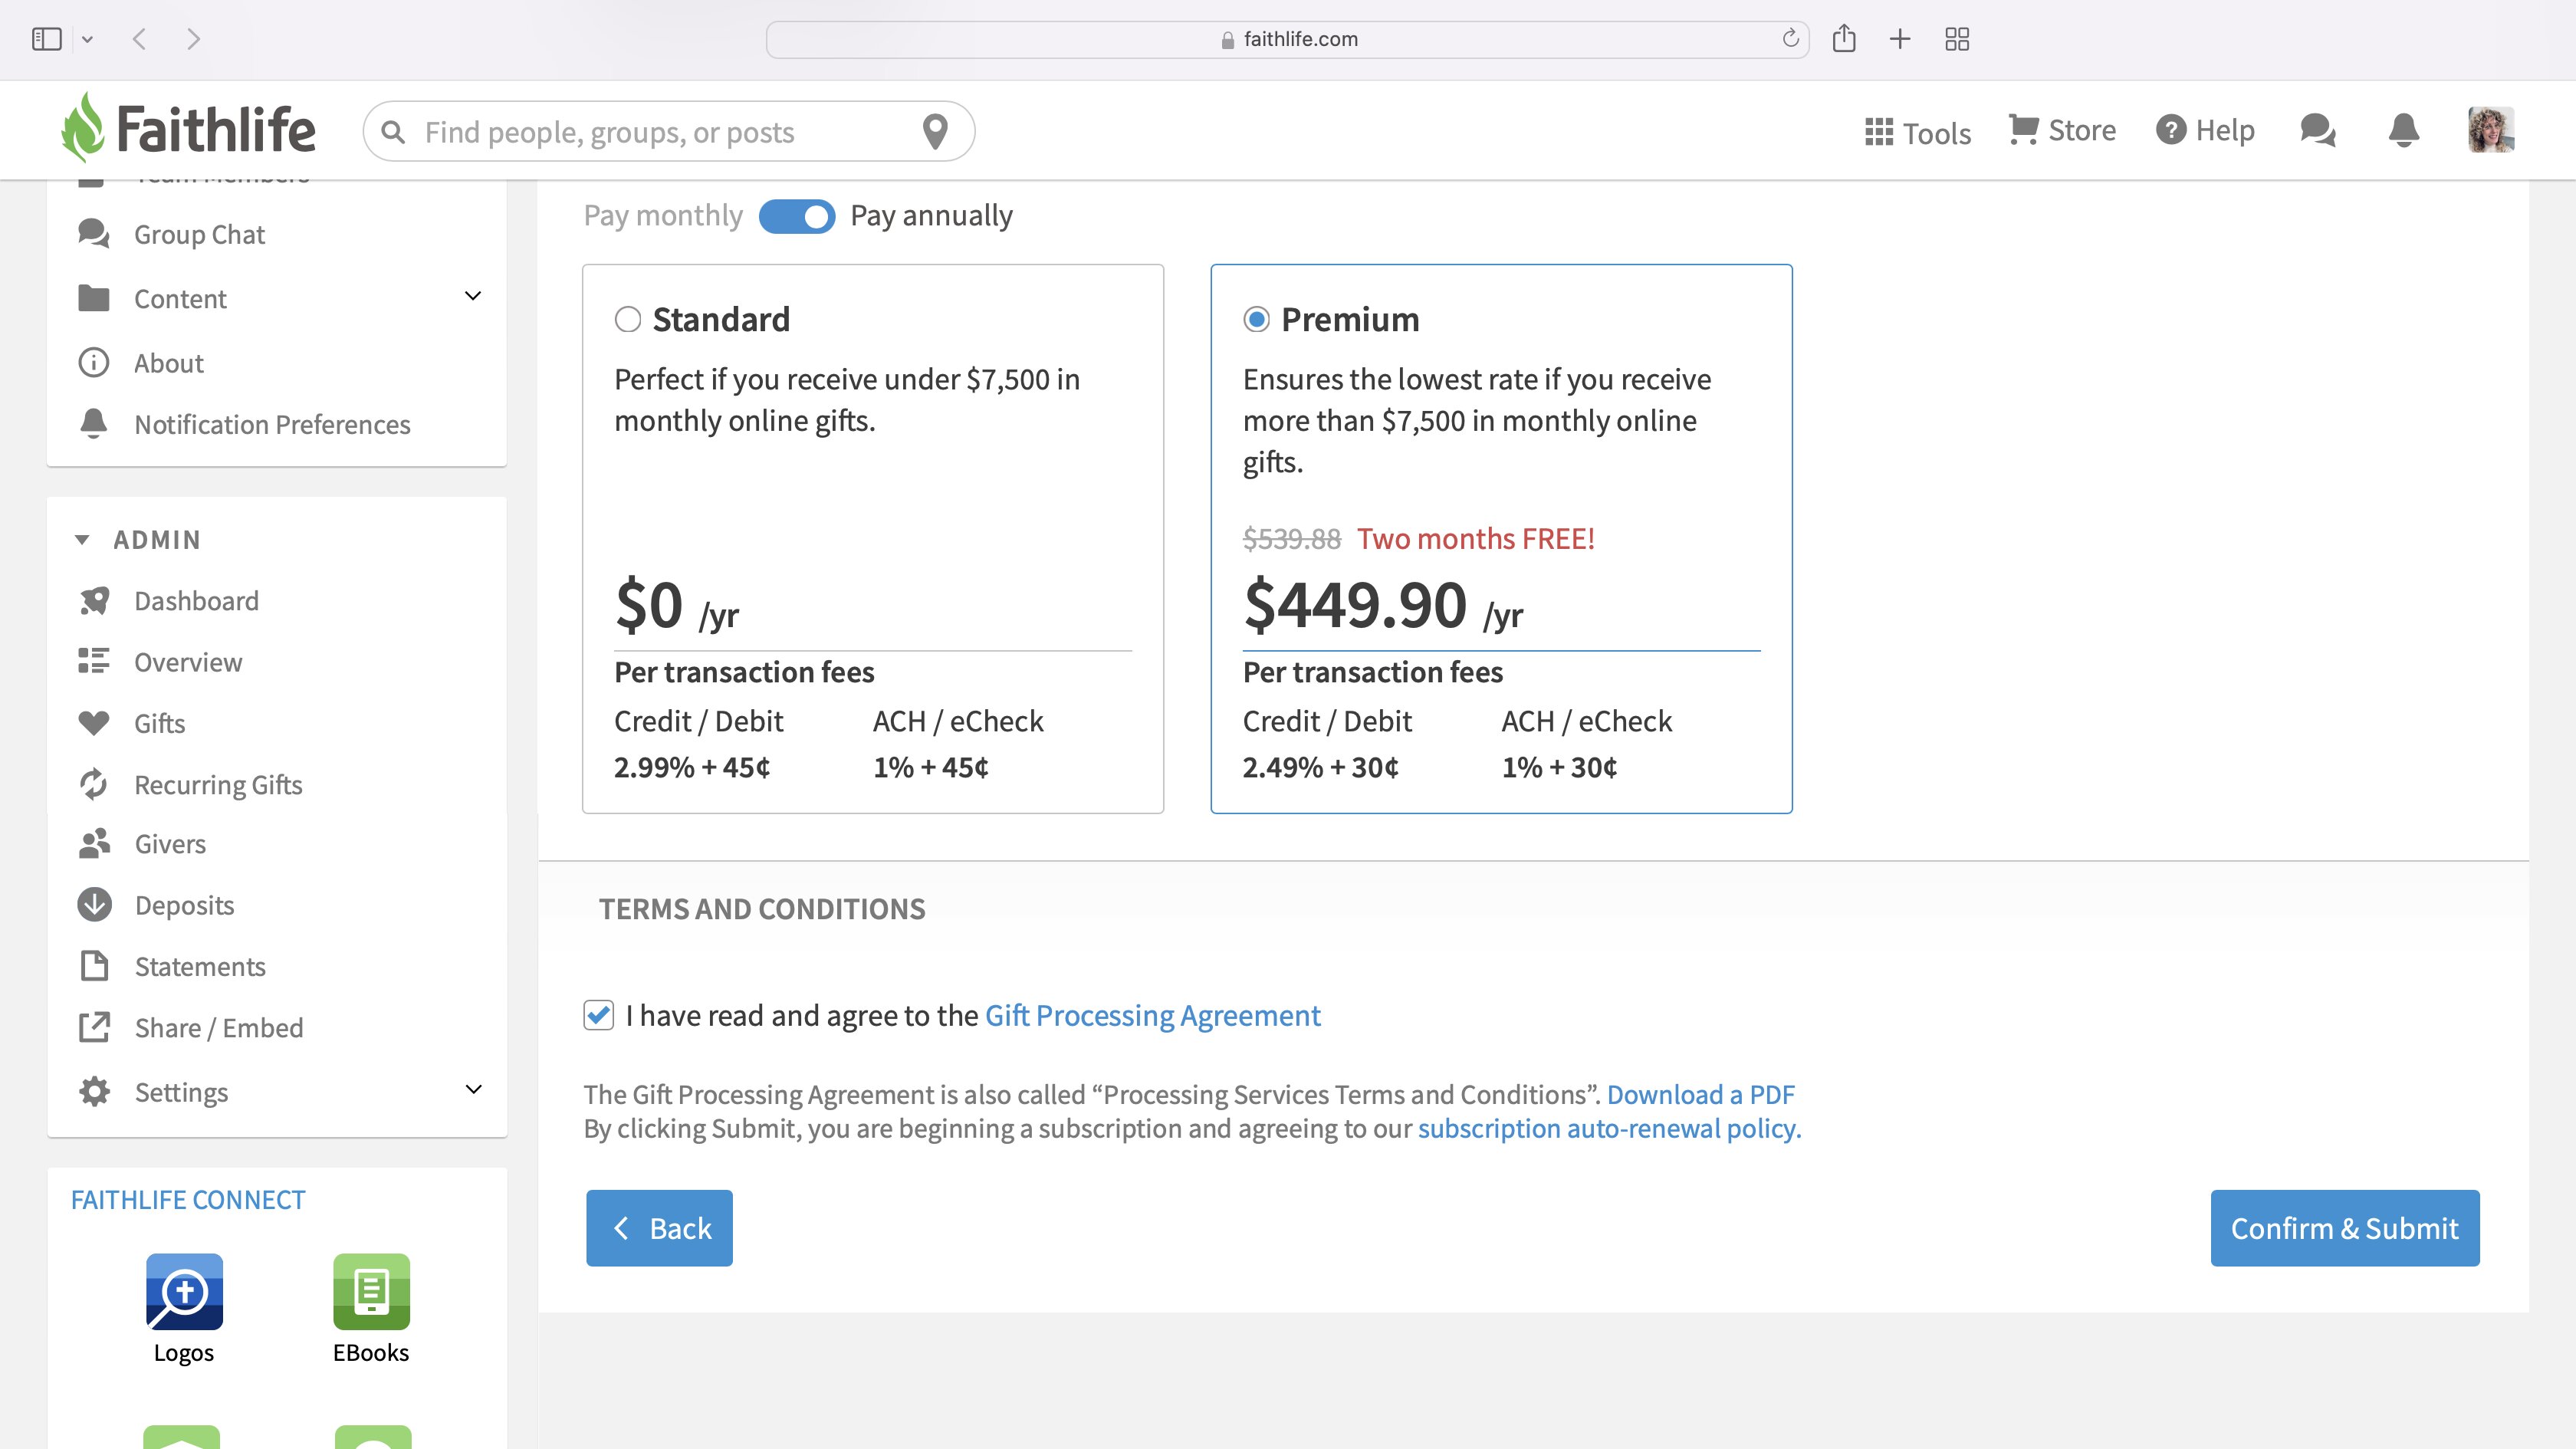Image resolution: width=2576 pixels, height=1449 pixels.
Task: Open the Tools grid menu
Action: click(x=1917, y=132)
